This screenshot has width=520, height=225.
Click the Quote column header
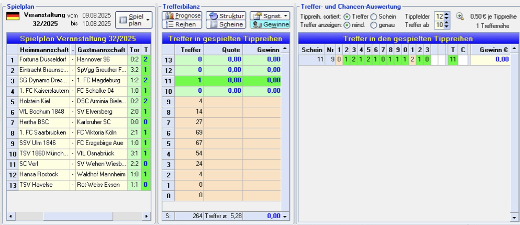(223, 50)
